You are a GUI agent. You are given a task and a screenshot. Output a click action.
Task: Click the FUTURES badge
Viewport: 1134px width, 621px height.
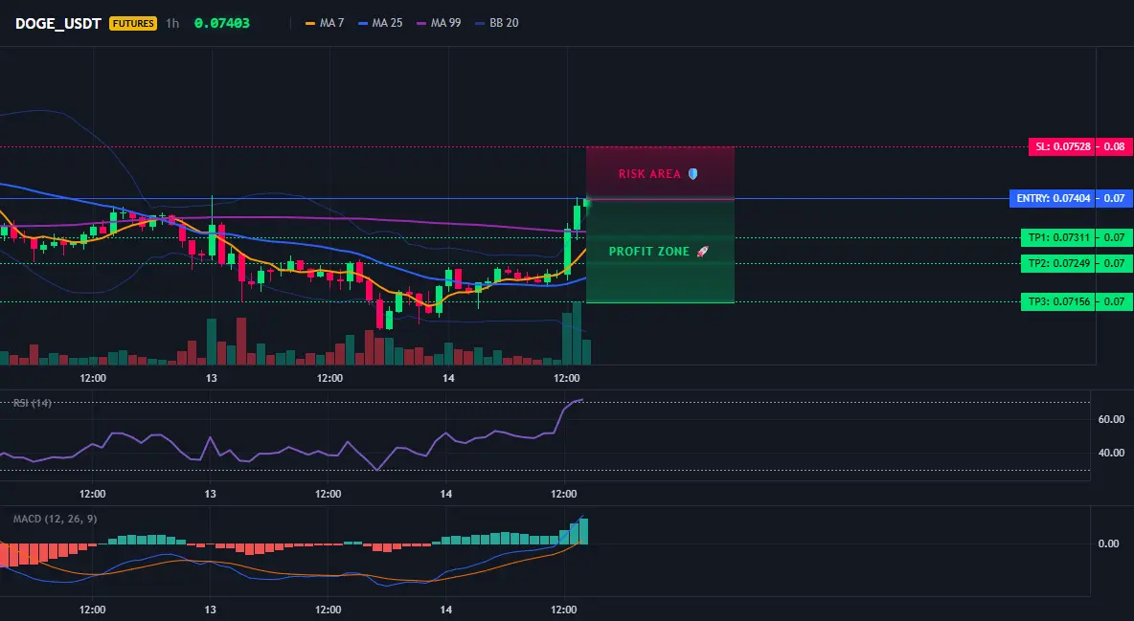pos(133,23)
